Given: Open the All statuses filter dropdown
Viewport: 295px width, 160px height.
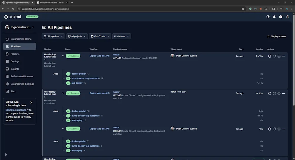Looking at the screenshot, I should (x=121, y=36).
